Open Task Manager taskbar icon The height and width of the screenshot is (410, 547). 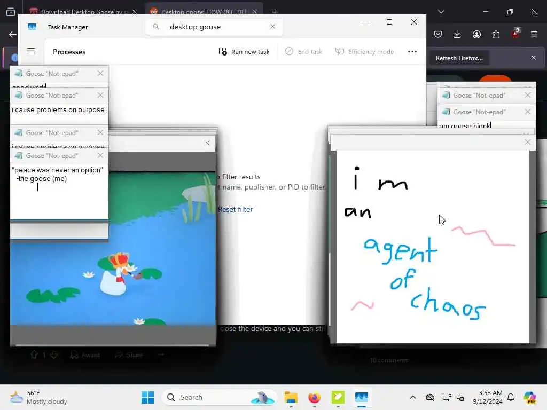(x=362, y=397)
